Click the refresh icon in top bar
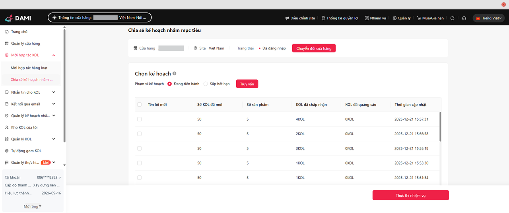The height and width of the screenshot is (213, 509). click(452, 18)
